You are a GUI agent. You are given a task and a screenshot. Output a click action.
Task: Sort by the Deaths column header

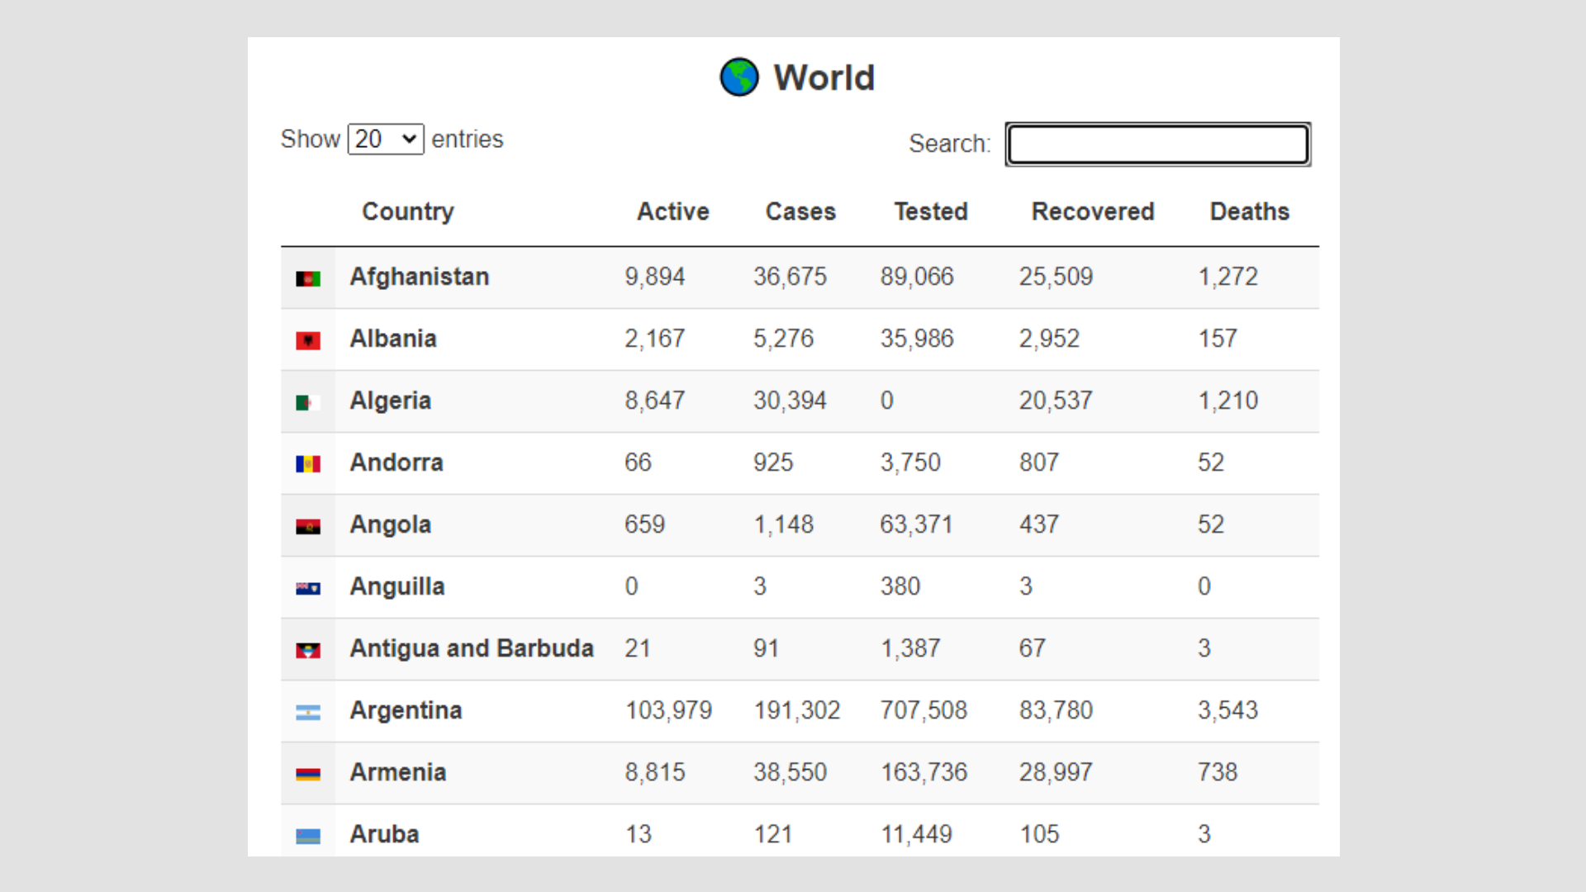(1249, 211)
